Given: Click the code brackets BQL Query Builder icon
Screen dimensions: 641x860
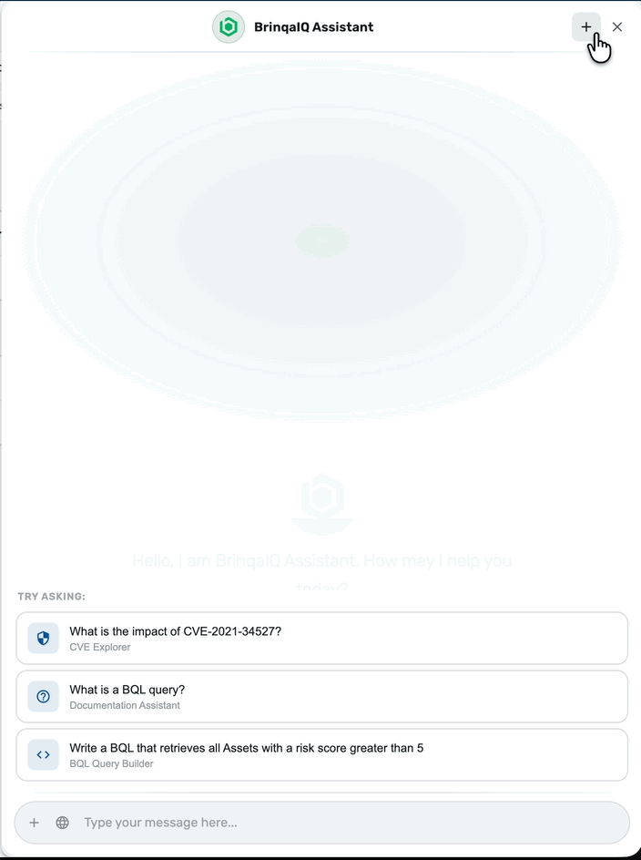Looking at the screenshot, I should point(44,754).
